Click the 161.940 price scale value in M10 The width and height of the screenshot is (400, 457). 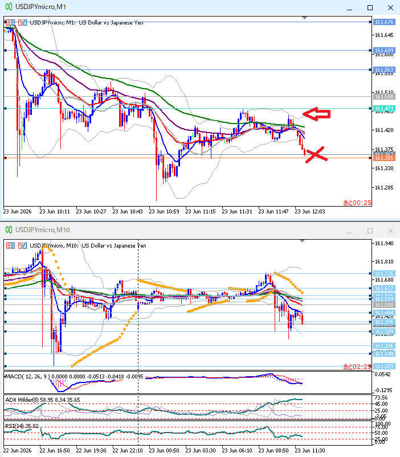tap(384, 244)
